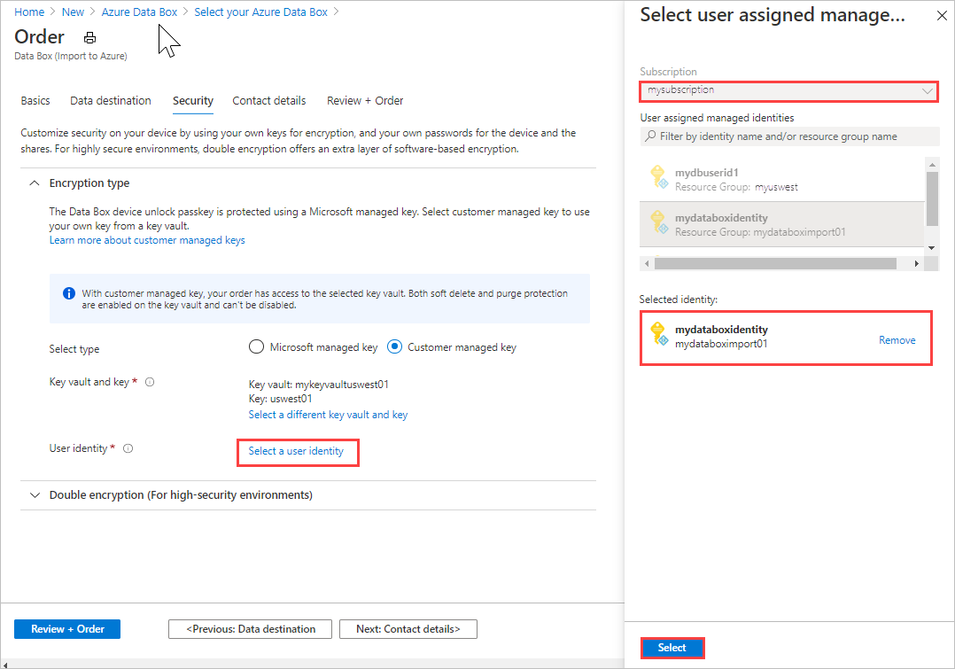The width and height of the screenshot is (955, 669).
Task: Click the key icon for mydataboxidentity
Action: (660, 222)
